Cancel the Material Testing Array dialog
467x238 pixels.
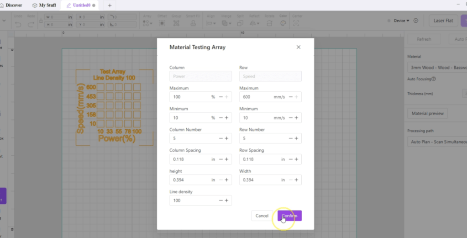tap(262, 216)
